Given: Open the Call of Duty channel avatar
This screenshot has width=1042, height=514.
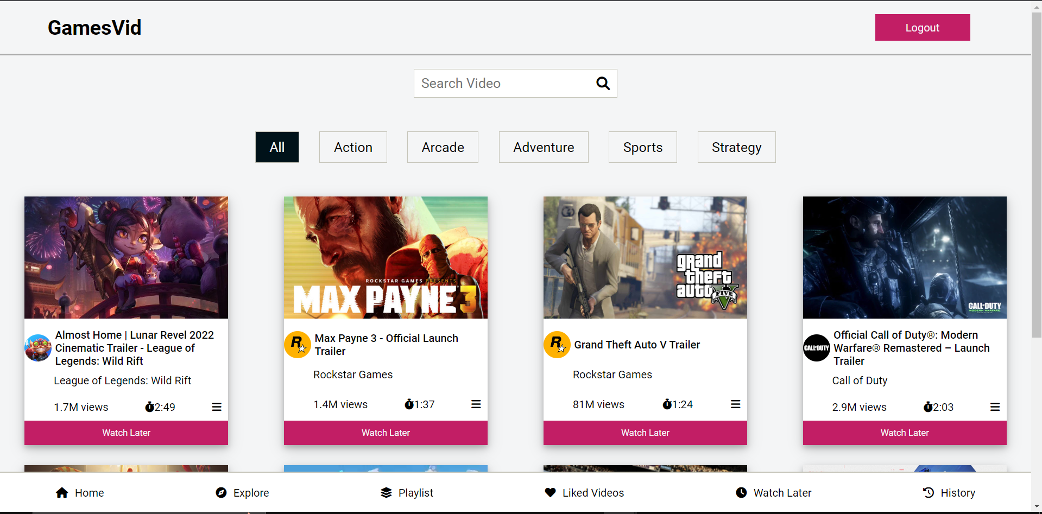Looking at the screenshot, I should (x=817, y=348).
